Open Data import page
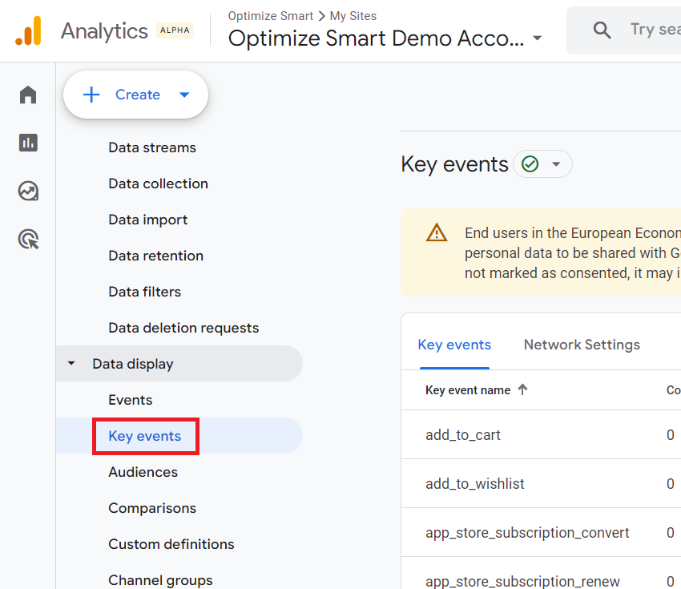This screenshot has height=589, width=681. 148,220
